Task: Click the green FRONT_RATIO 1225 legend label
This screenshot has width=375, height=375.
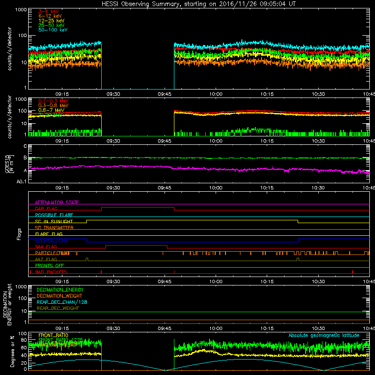Action: coord(60,340)
